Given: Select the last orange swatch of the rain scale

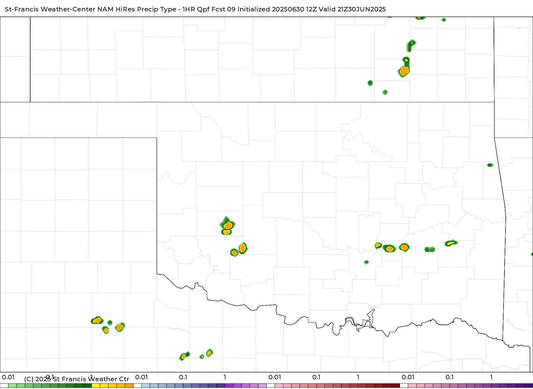Looking at the screenshot, I should point(129,386).
